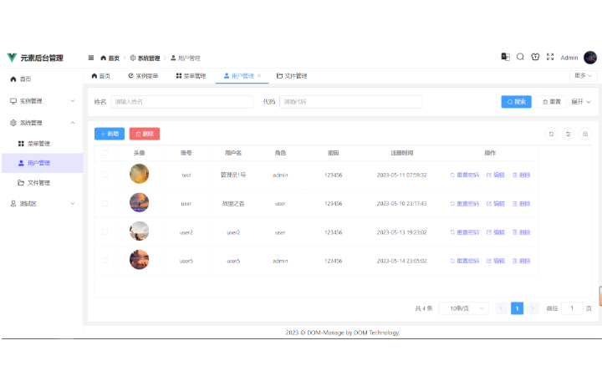Viewport: 602px width, 376px height.
Task: Switch to the 文件管理 tab
Action: tap(292, 76)
